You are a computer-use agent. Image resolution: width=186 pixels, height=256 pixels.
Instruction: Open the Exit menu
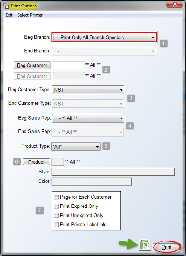9,15
